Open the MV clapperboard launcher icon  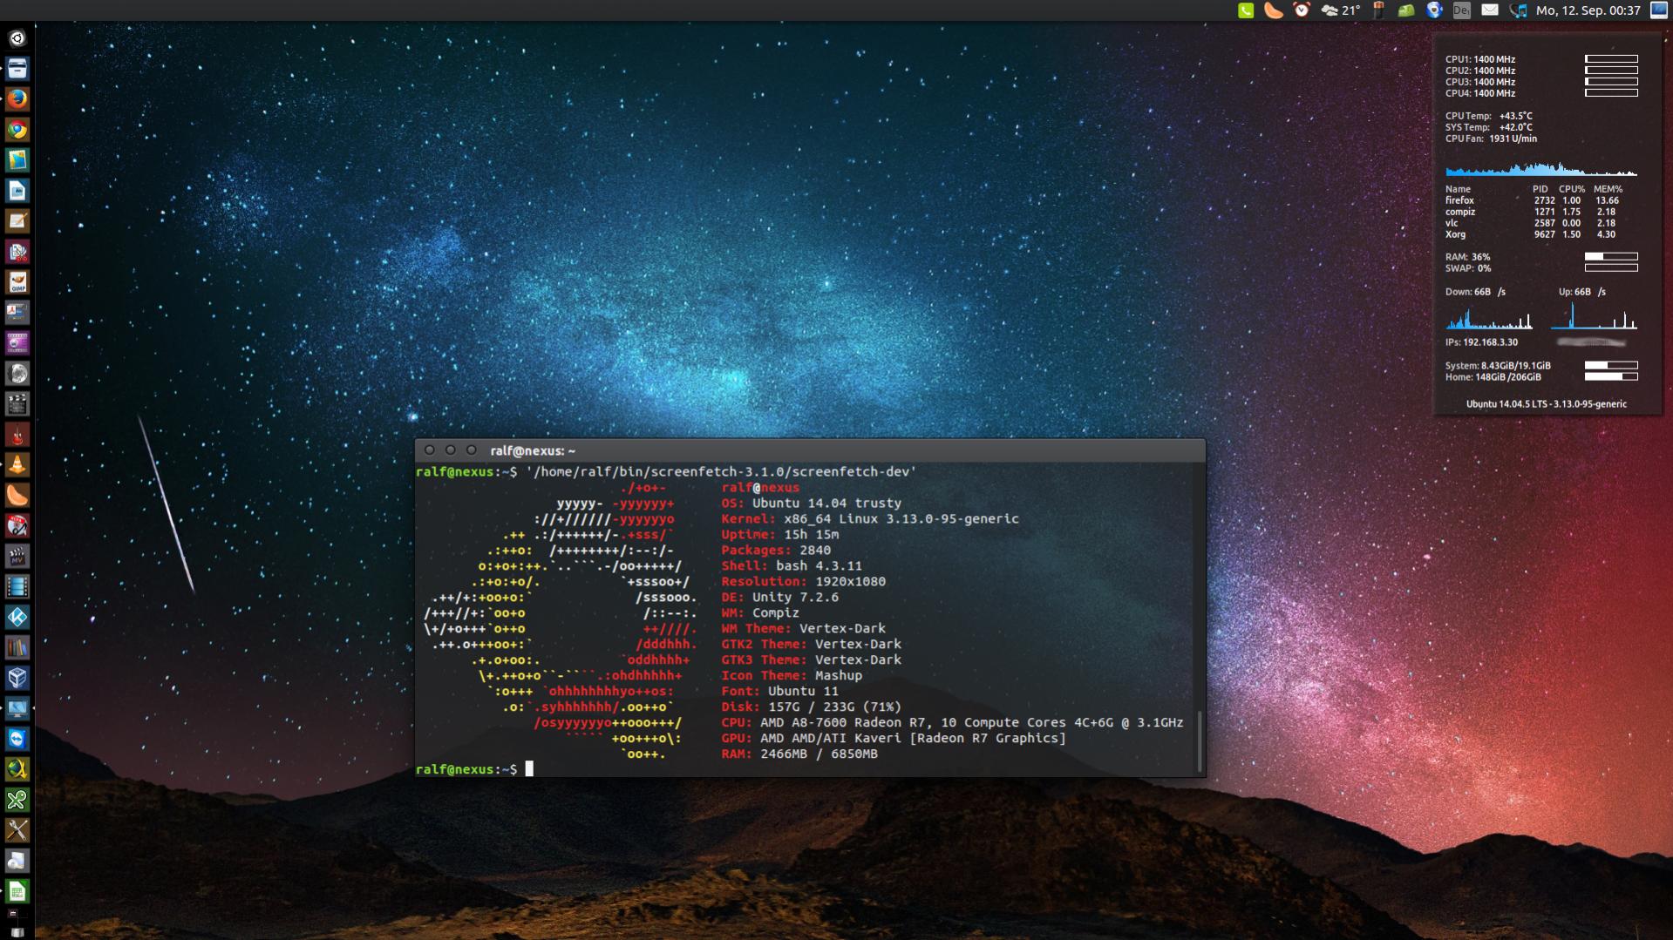(x=17, y=557)
